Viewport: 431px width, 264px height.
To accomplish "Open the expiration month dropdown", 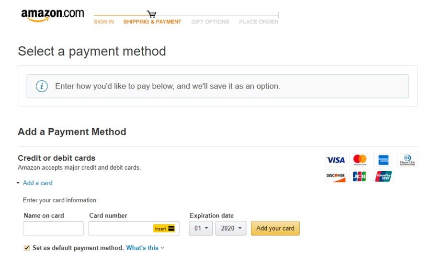I will (x=201, y=228).
